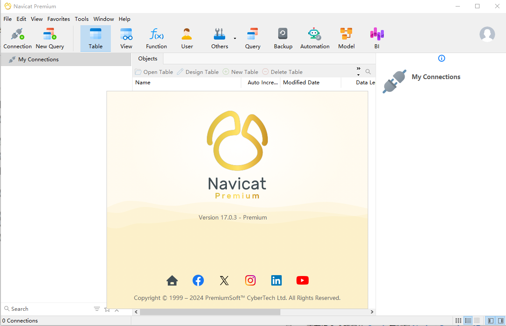Click the horizontal scrollbar thumb
The width and height of the screenshot is (506, 326).
click(x=210, y=312)
